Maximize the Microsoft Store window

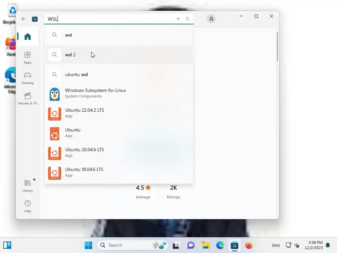(x=256, y=16)
